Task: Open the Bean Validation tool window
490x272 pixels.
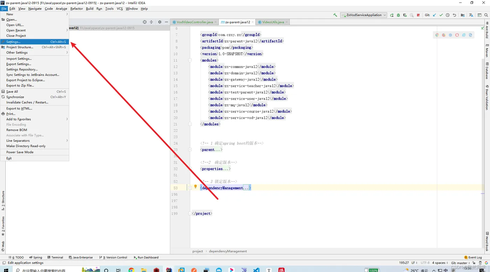Action: pyautogui.click(x=487, y=98)
